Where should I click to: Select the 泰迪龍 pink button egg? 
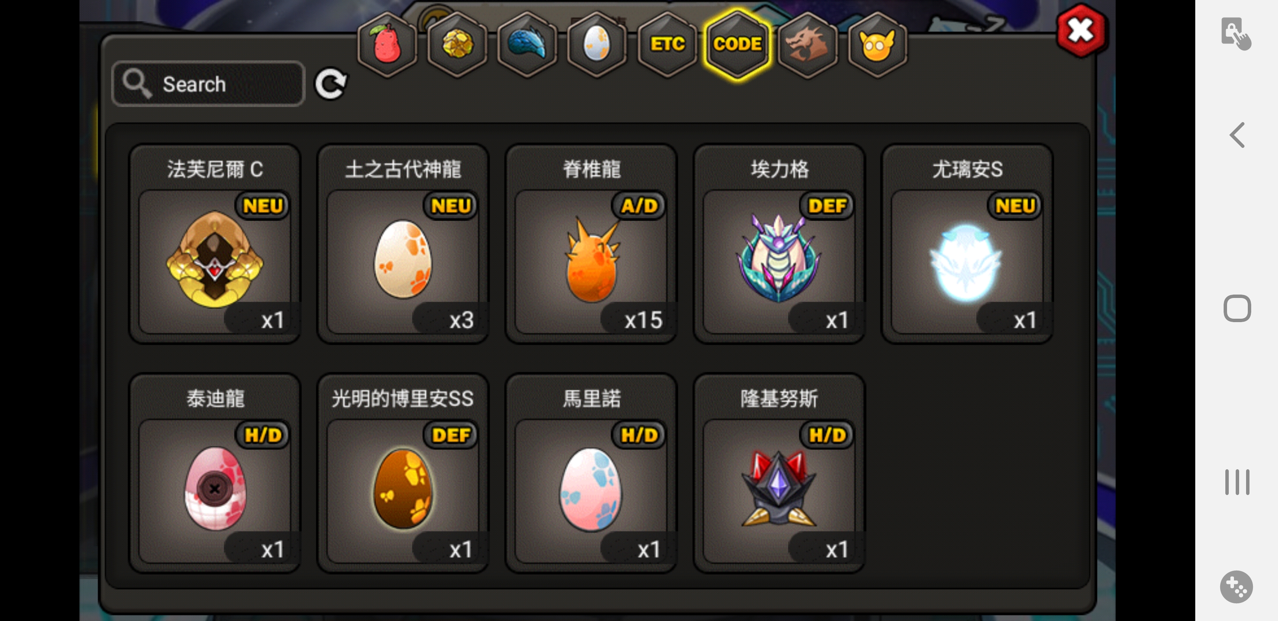pos(215,474)
